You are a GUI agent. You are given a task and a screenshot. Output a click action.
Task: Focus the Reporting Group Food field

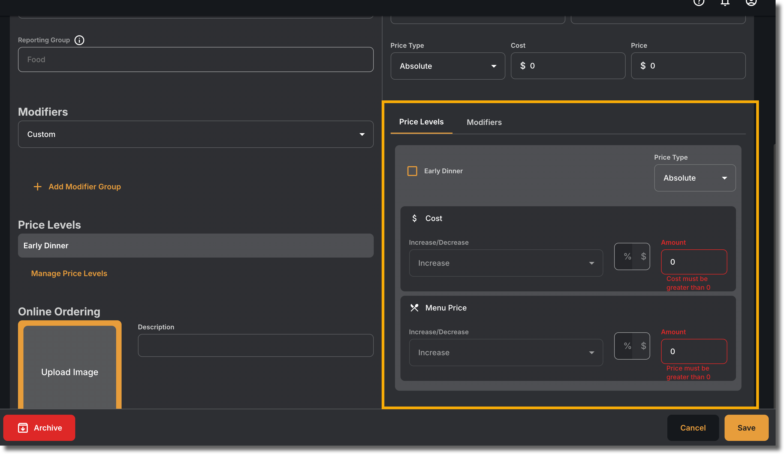tap(196, 59)
